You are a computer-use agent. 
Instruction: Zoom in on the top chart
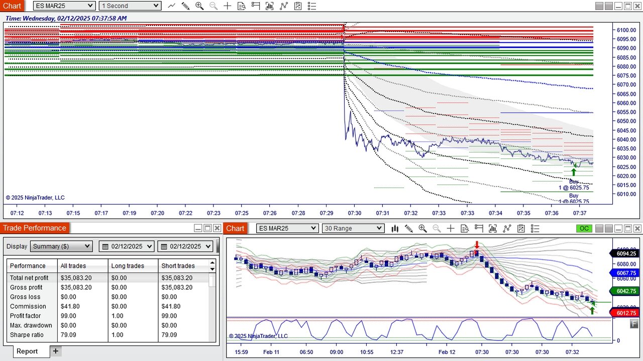(199, 6)
